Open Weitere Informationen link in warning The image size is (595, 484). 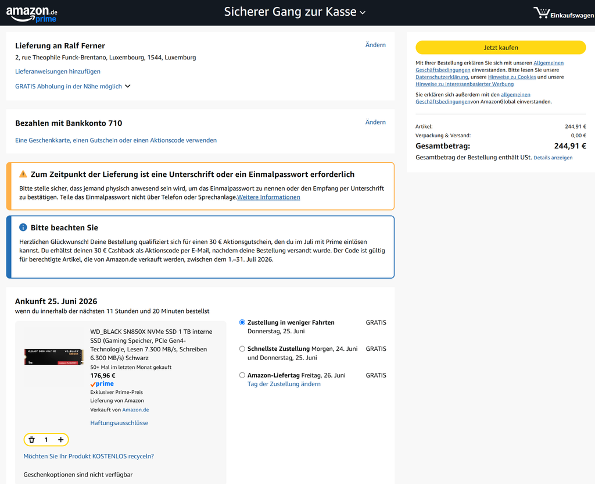(268, 197)
